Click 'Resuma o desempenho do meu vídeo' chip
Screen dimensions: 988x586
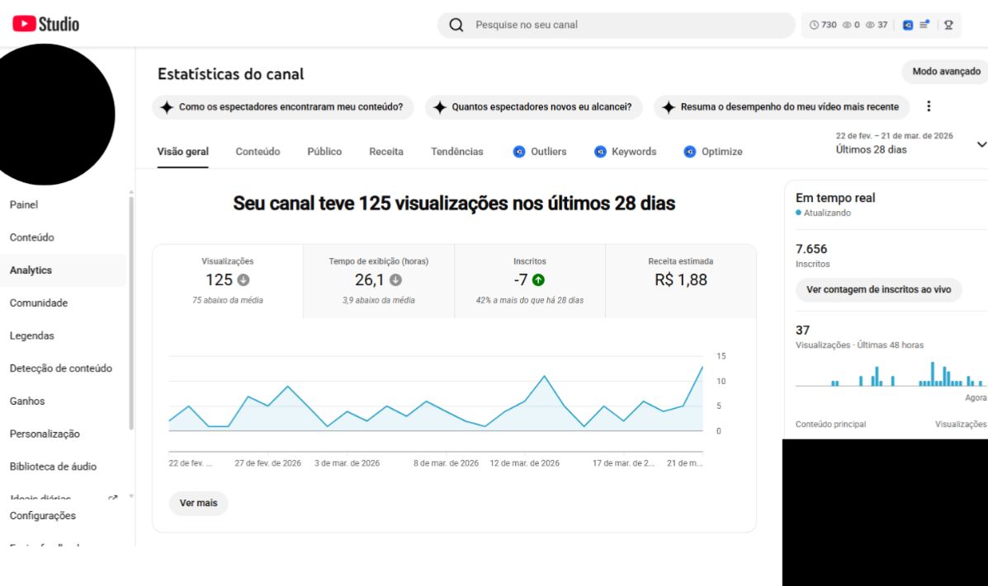pos(782,107)
